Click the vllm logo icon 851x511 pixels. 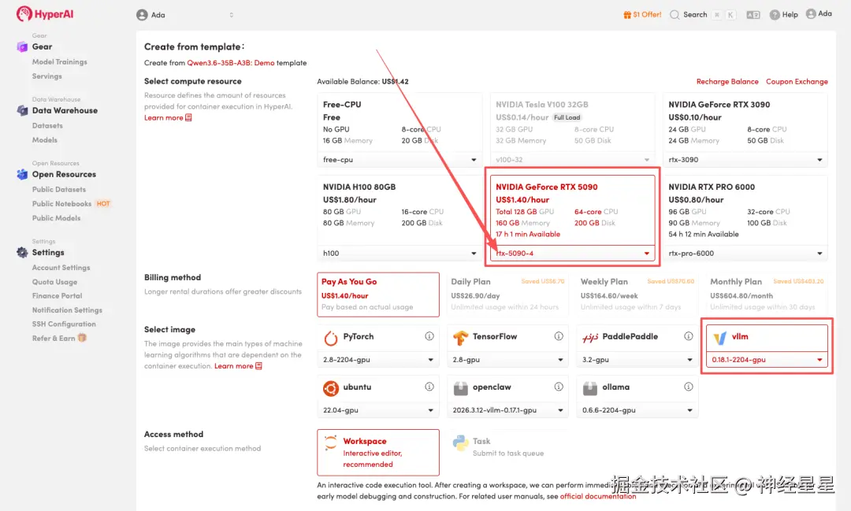coord(719,338)
